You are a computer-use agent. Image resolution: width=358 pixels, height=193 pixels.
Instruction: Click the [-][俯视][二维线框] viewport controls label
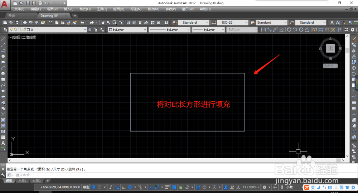tap(22, 37)
